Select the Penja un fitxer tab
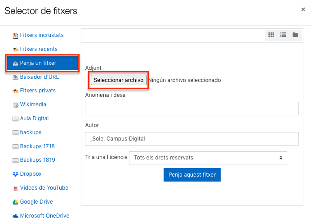311x223 pixels. pos(42,63)
